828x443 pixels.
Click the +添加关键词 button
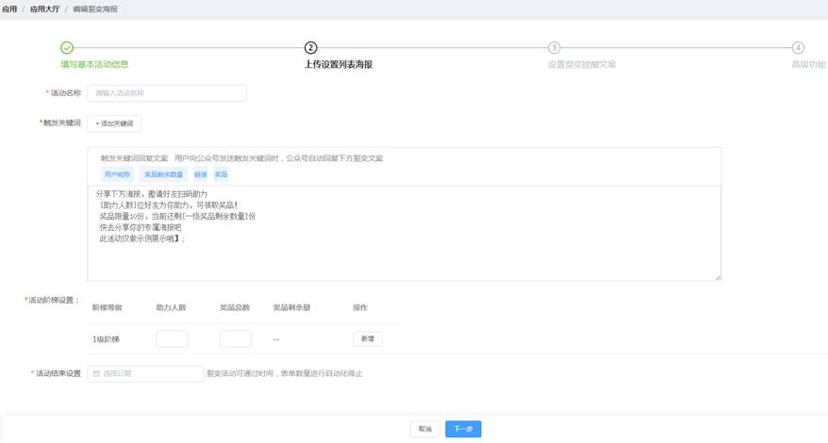(x=114, y=123)
